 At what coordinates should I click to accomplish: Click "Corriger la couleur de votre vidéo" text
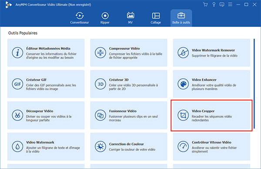point(132,149)
